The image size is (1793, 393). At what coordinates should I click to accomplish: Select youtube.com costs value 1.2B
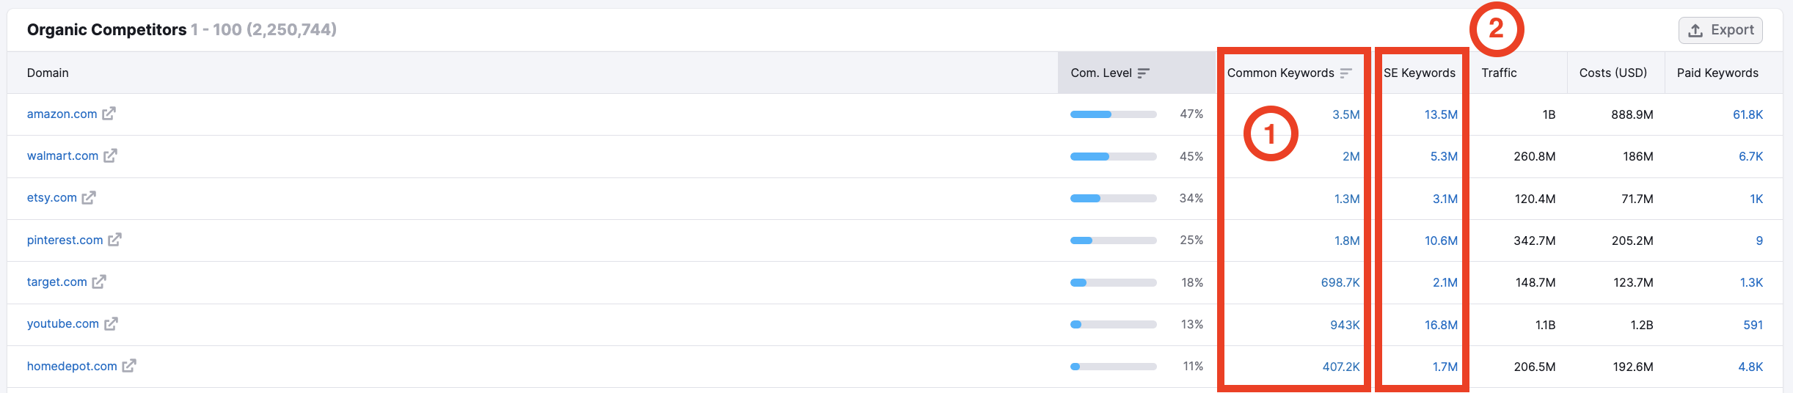click(1642, 325)
